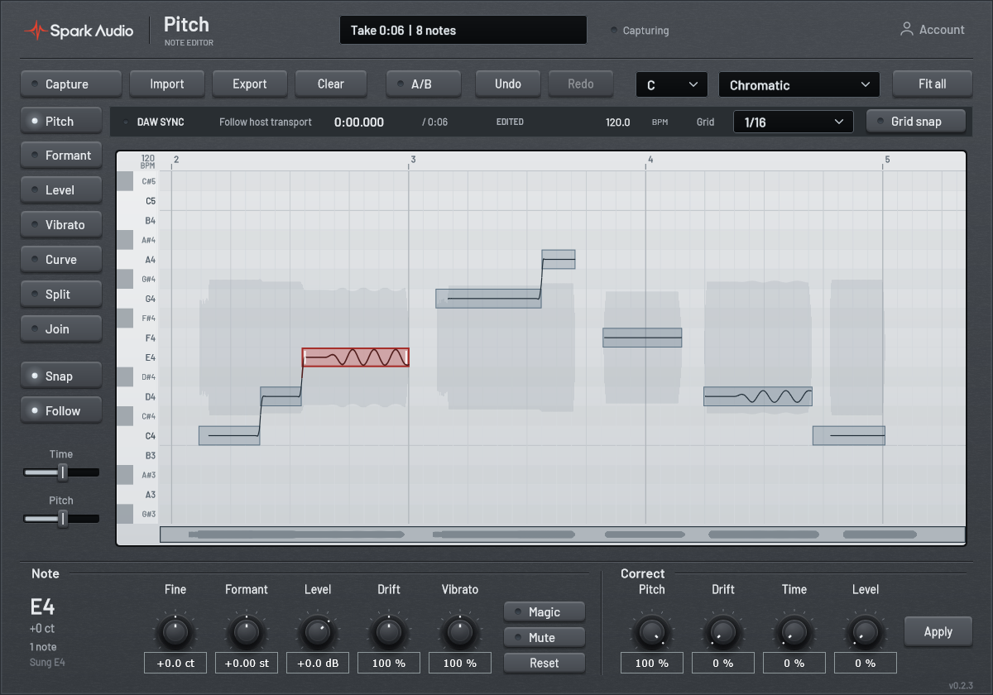Edit the Correct Drift 0 % field
993x695 pixels.
click(x=723, y=663)
